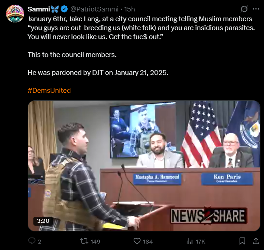Open the share post arrow icon
Viewport: 264px width, 250px height.
tap(256, 241)
